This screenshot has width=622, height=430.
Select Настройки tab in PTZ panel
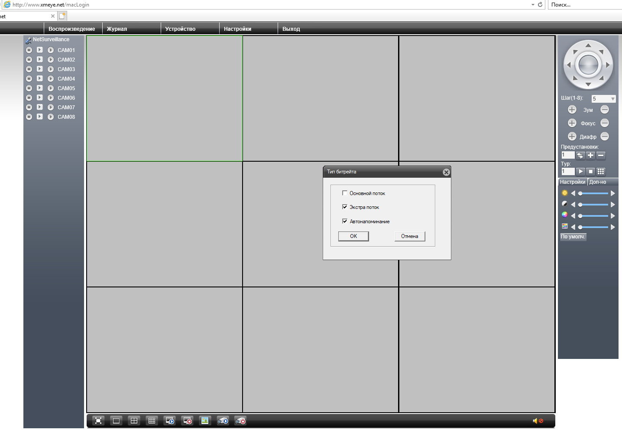(572, 182)
